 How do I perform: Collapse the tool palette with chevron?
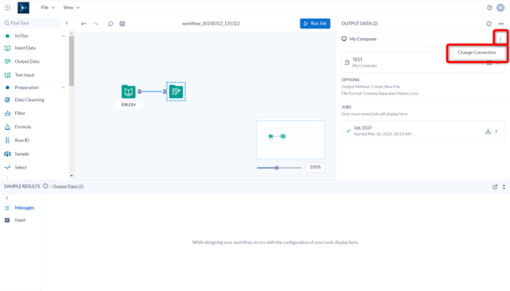[x=67, y=23]
